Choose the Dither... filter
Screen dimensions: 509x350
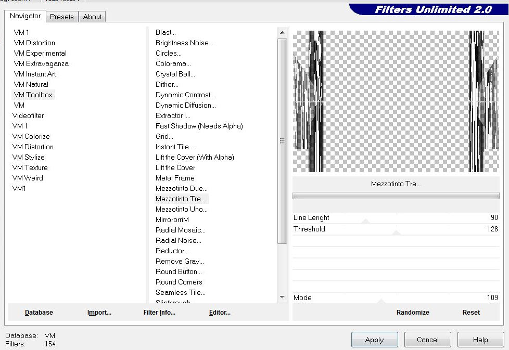[167, 84]
